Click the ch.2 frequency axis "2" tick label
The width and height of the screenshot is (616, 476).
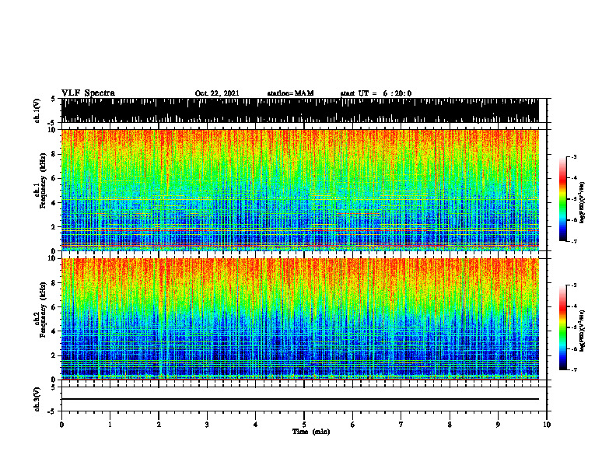coord(54,355)
